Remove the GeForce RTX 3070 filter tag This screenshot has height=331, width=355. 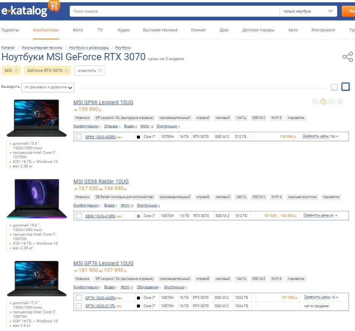coord(66,70)
